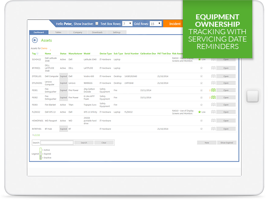
Task: Click the Search text field
Action: pos(57,143)
